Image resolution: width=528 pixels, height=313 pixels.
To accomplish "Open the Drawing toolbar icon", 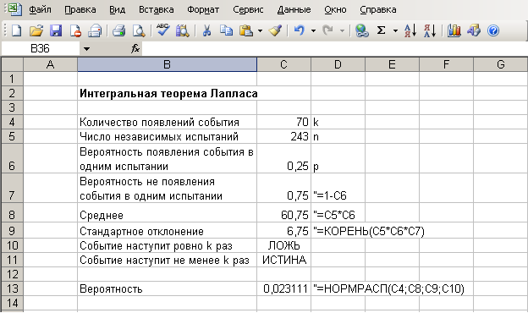I will 474,30.
